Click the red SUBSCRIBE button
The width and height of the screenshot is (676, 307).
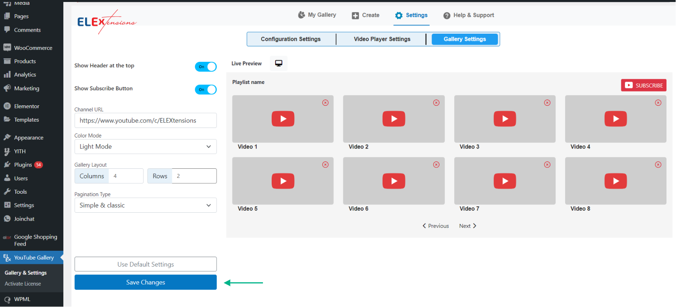click(644, 85)
